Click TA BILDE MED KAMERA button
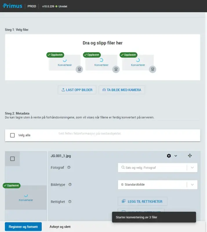 point(122,90)
